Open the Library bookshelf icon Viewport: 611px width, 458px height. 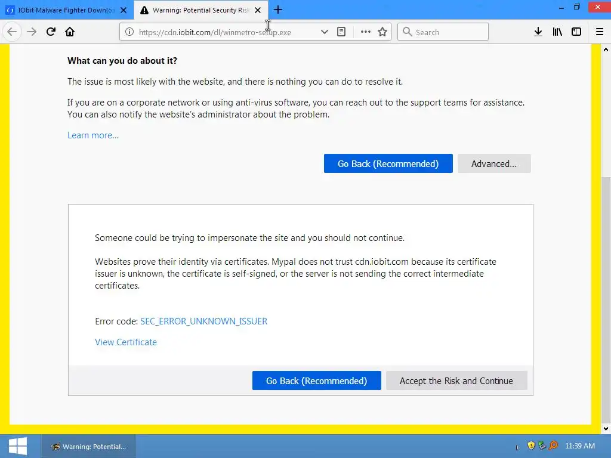click(557, 32)
